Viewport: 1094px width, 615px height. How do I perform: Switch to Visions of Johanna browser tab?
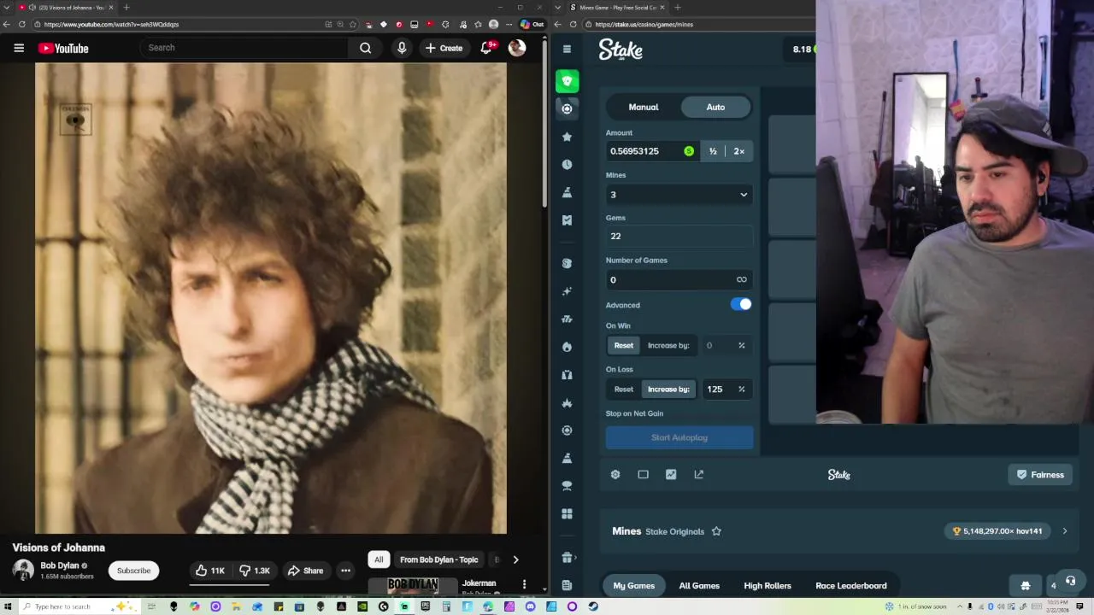coord(67,8)
